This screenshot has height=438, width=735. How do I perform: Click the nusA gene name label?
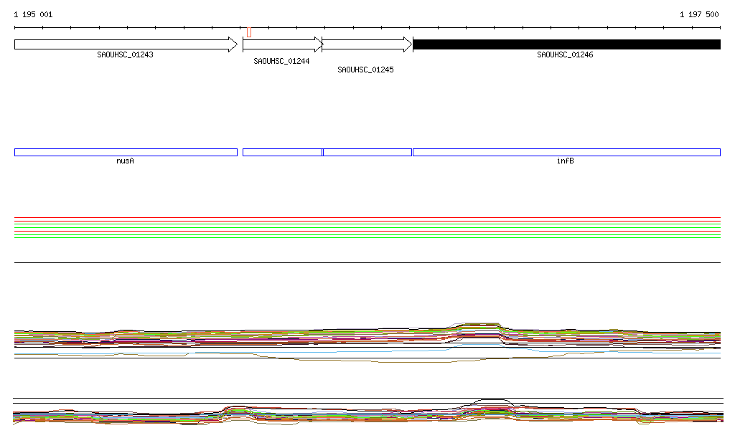pos(125,161)
